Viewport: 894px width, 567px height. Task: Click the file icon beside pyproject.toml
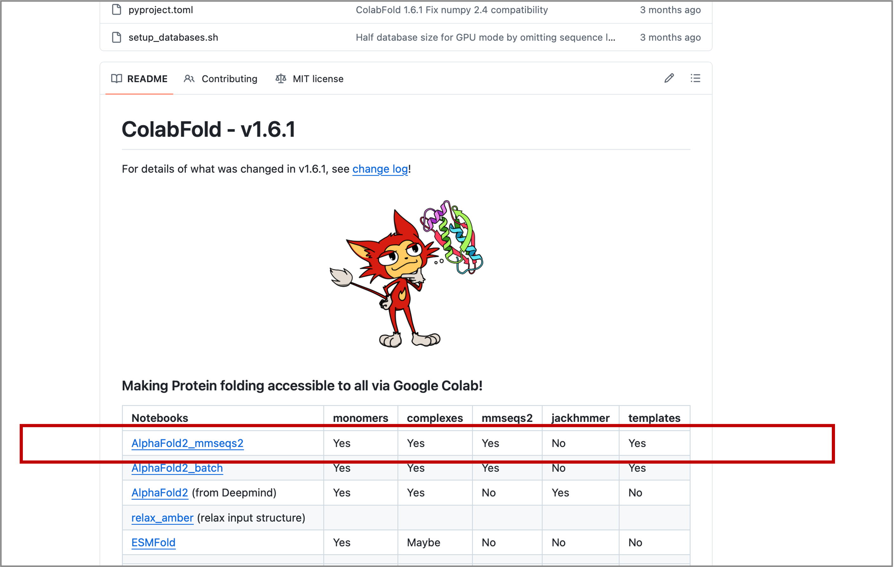point(116,10)
